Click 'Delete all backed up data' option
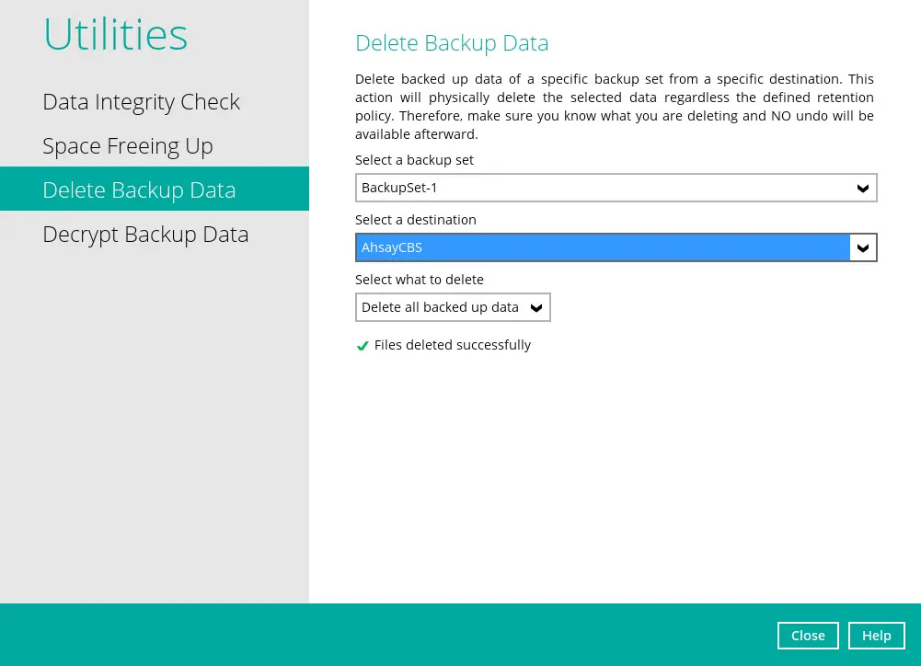Image resolution: width=921 pixels, height=666 pixels. [440, 307]
